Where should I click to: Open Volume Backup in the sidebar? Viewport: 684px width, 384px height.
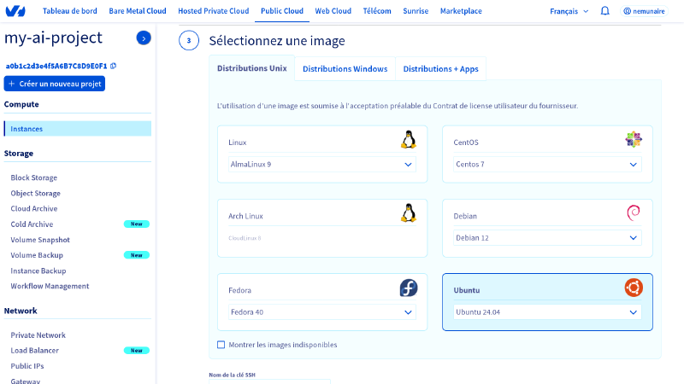pyautogui.click(x=37, y=255)
